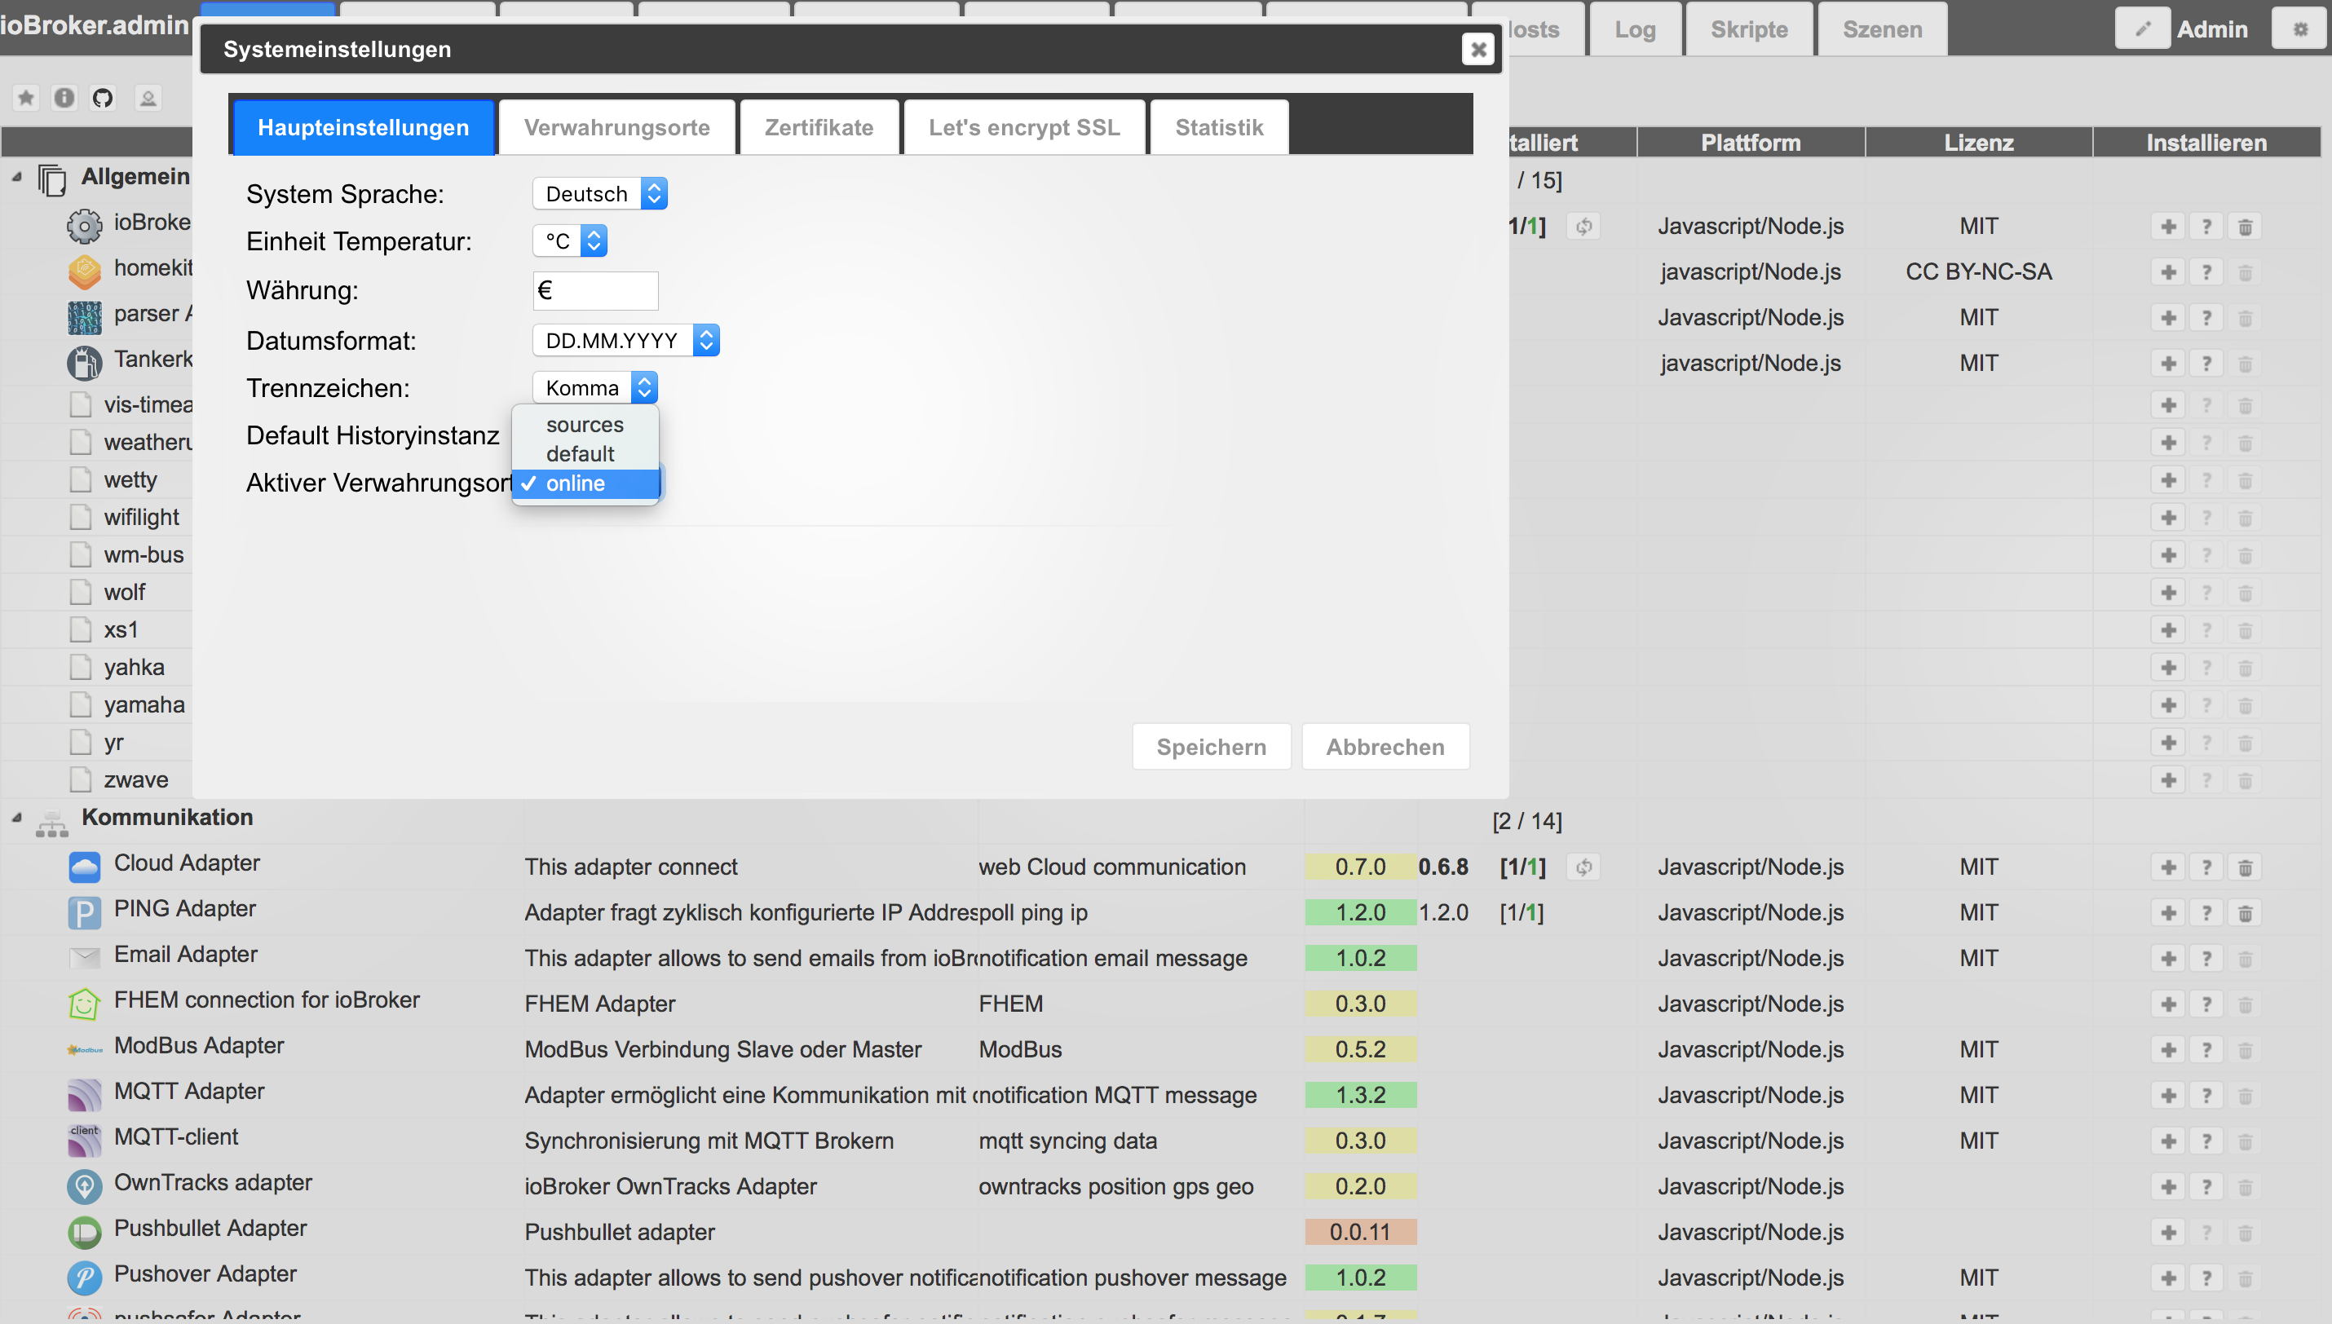The image size is (2332, 1324).
Task: Click the star favorites icon
Action: [x=25, y=97]
